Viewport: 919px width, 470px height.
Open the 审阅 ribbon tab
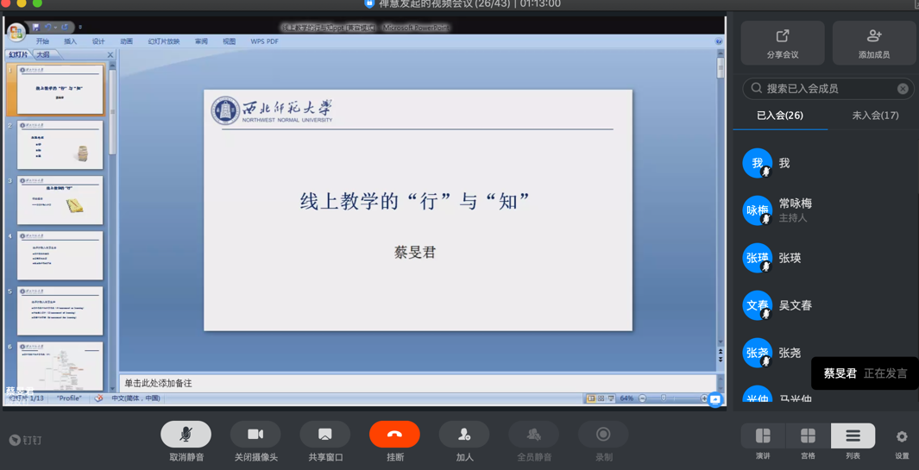(202, 41)
